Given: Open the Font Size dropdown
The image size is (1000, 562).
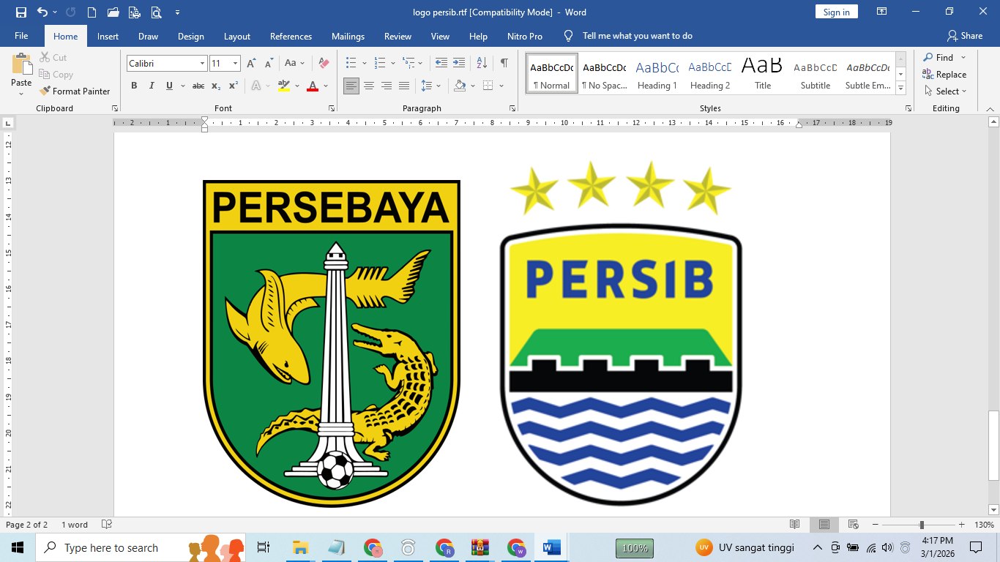Looking at the screenshot, I should tap(236, 64).
